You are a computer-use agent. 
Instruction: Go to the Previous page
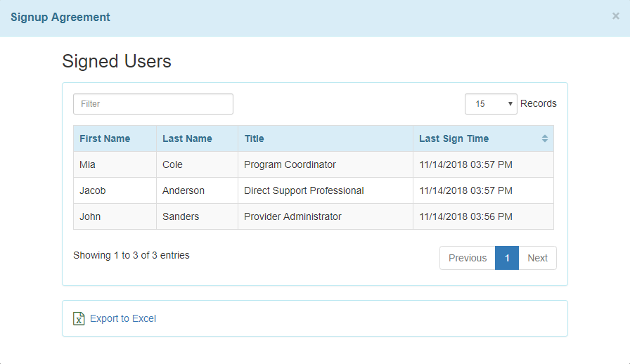coord(468,258)
